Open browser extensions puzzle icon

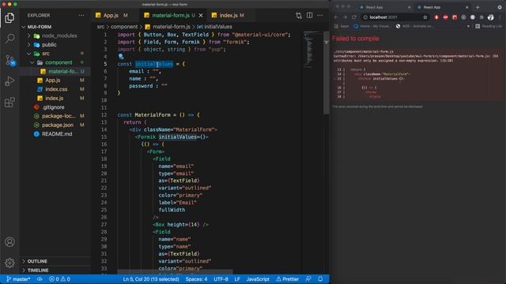pyautogui.click(x=481, y=17)
